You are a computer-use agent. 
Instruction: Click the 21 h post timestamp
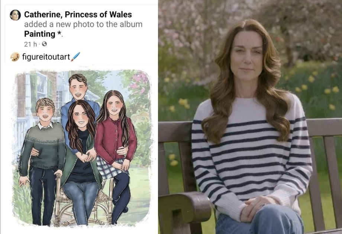click(30, 44)
